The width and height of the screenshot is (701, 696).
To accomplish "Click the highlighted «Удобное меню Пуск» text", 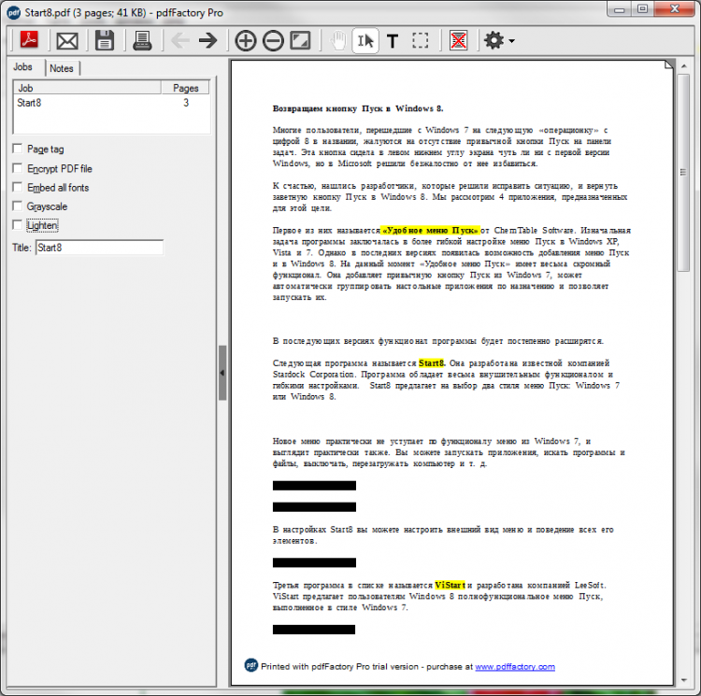I will [x=430, y=231].
